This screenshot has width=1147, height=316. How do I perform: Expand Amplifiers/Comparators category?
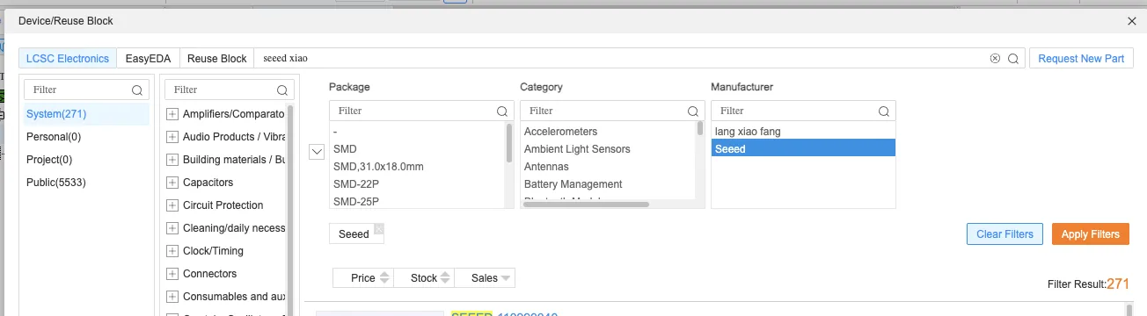[x=172, y=114]
